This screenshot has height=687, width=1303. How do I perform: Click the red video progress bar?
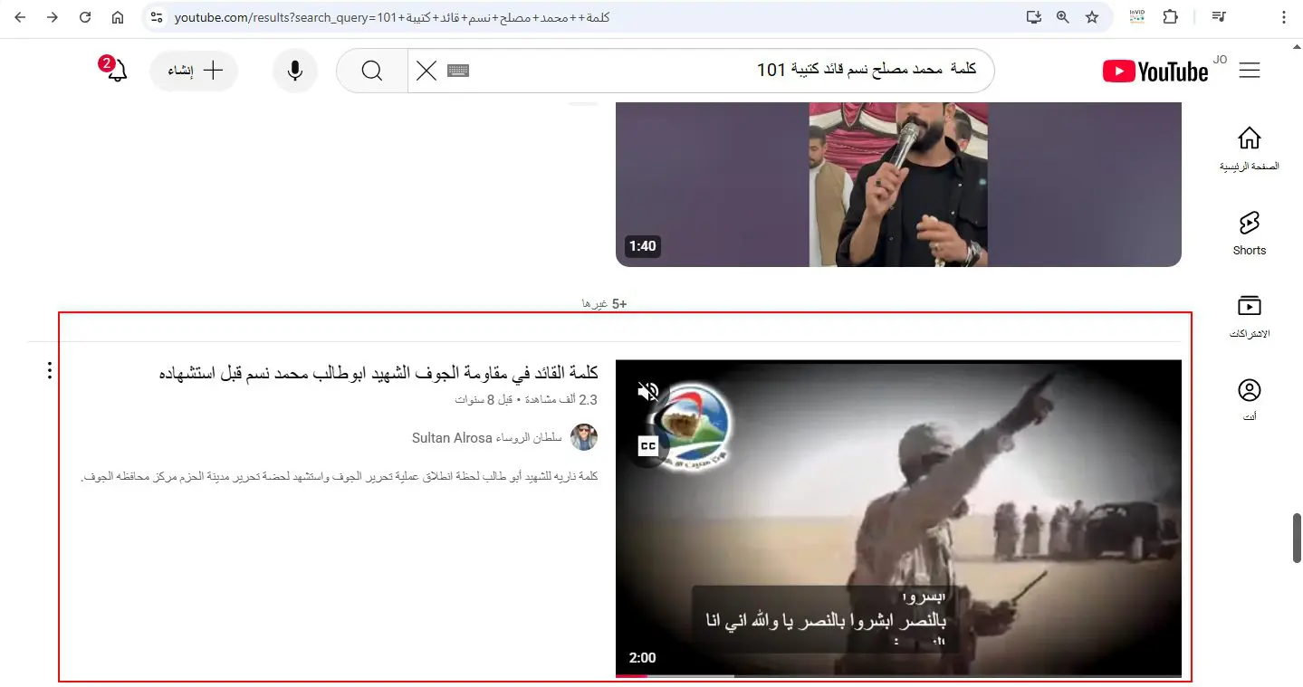tap(631, 675)
